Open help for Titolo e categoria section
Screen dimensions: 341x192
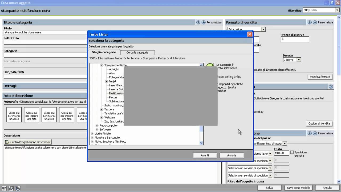click(x=198, y=22)
